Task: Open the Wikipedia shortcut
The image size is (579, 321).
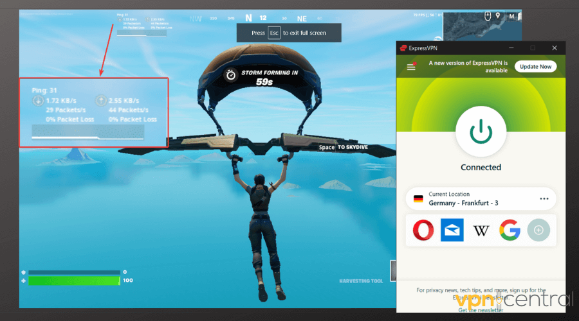Action: click(x=481, y=230)
